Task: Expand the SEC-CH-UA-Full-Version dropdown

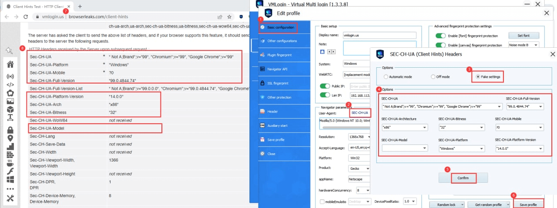Action: tap(540, 106)
